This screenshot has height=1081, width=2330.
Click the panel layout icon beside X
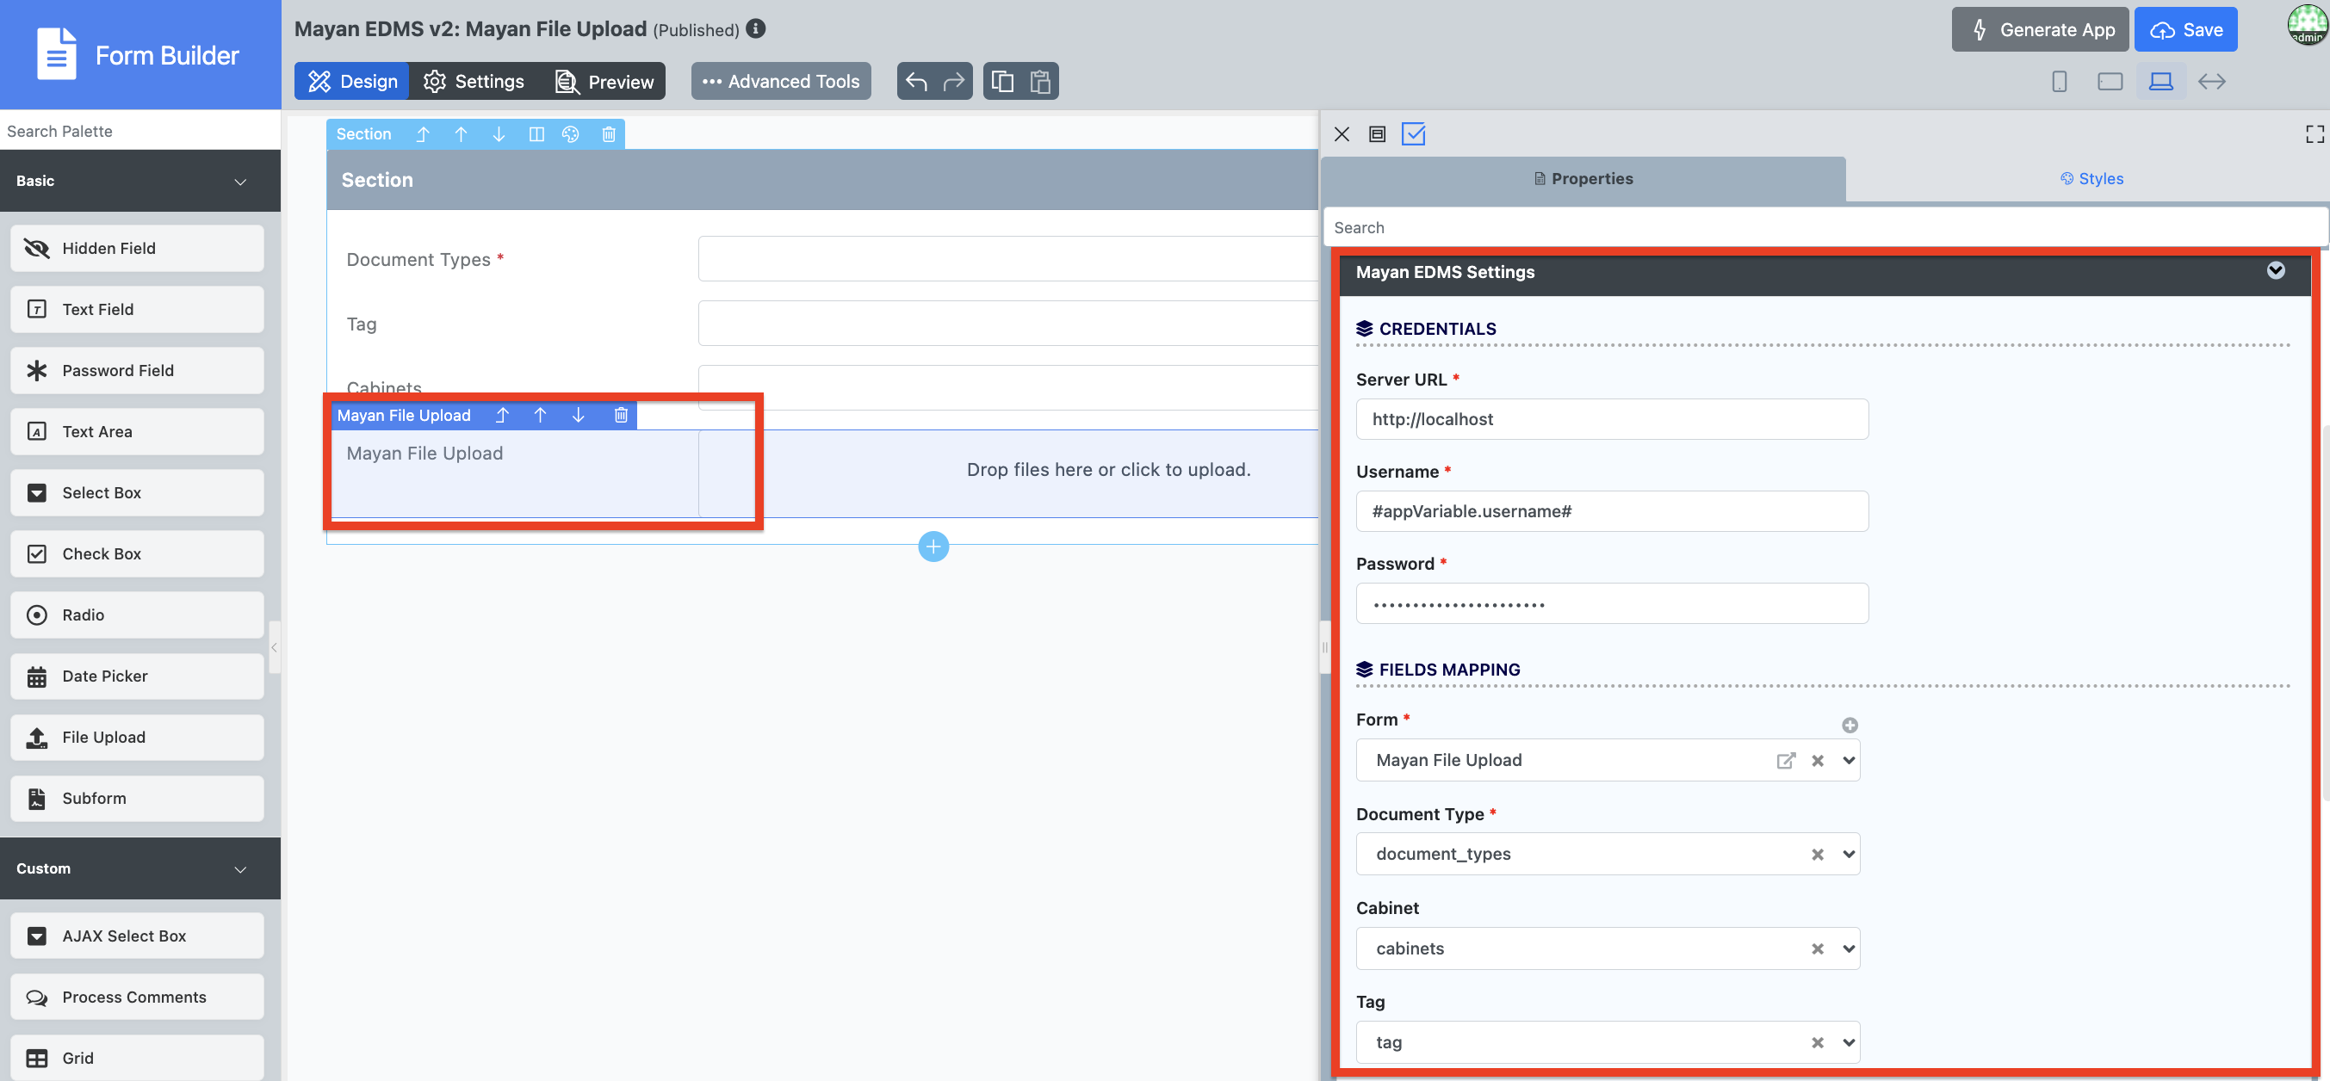1377,134
